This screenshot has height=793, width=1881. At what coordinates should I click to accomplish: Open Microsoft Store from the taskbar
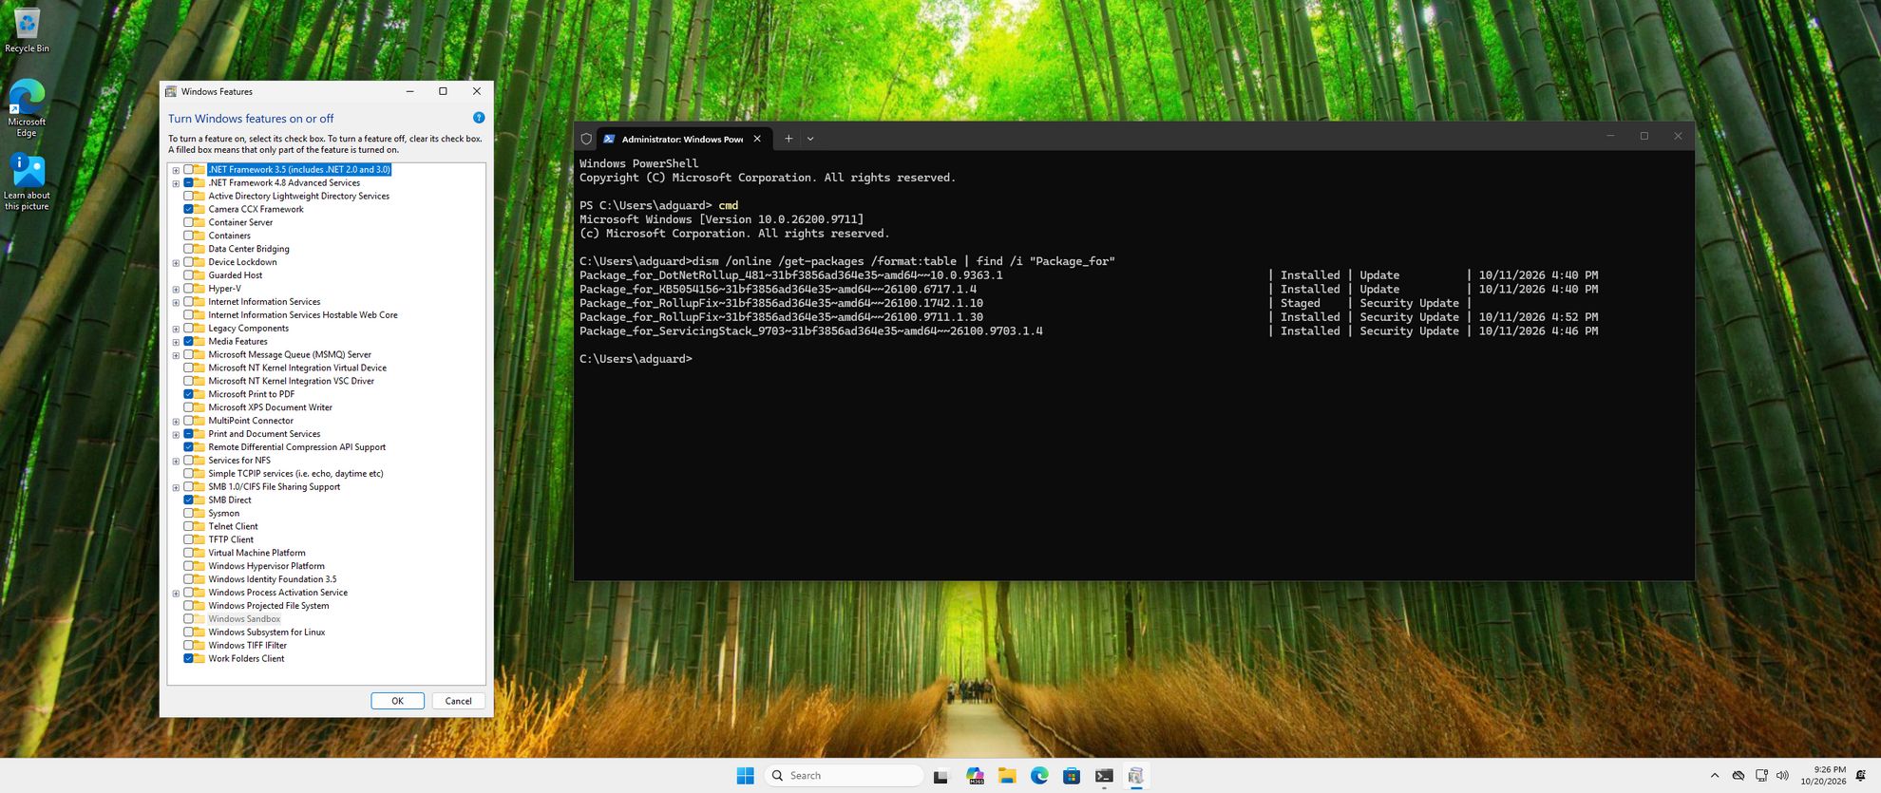click(x=1072, y=776)
